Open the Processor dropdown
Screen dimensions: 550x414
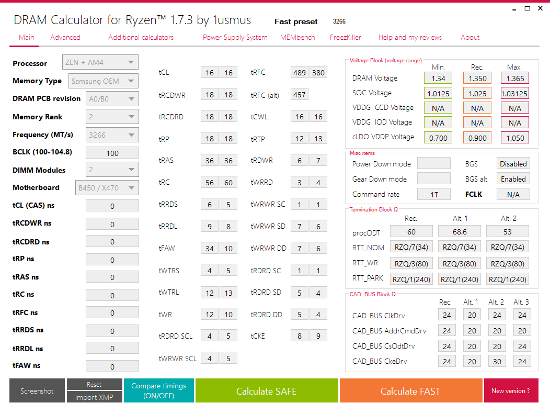(100, 62)
